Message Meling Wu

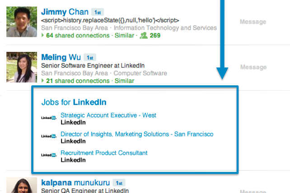click(x=253, y=67)
